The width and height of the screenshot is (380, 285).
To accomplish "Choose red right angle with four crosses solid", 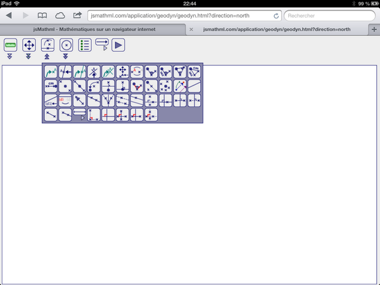I will [x=122, y=115].
